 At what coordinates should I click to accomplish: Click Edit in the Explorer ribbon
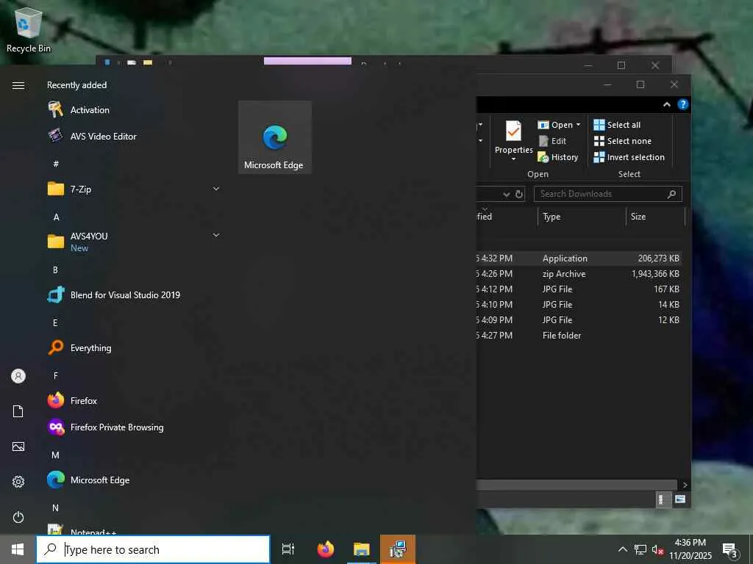click(x=552, y=141)
